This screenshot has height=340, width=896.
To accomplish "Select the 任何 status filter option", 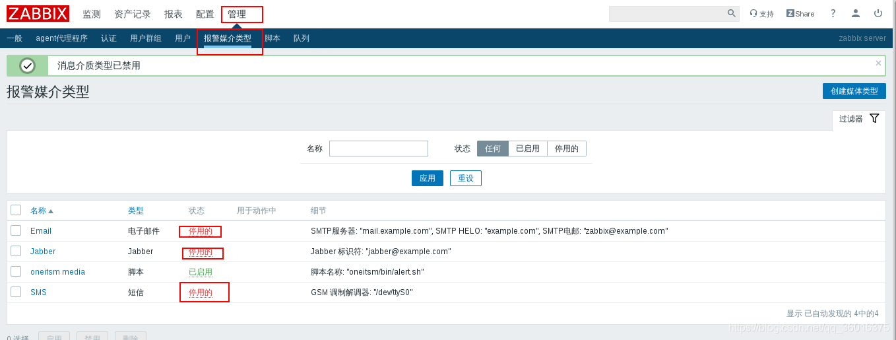I will 493,149.
